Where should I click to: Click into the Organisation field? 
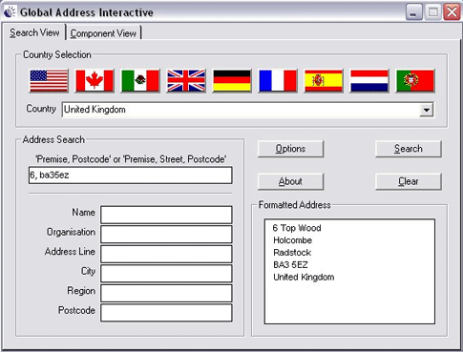[166, 235]
